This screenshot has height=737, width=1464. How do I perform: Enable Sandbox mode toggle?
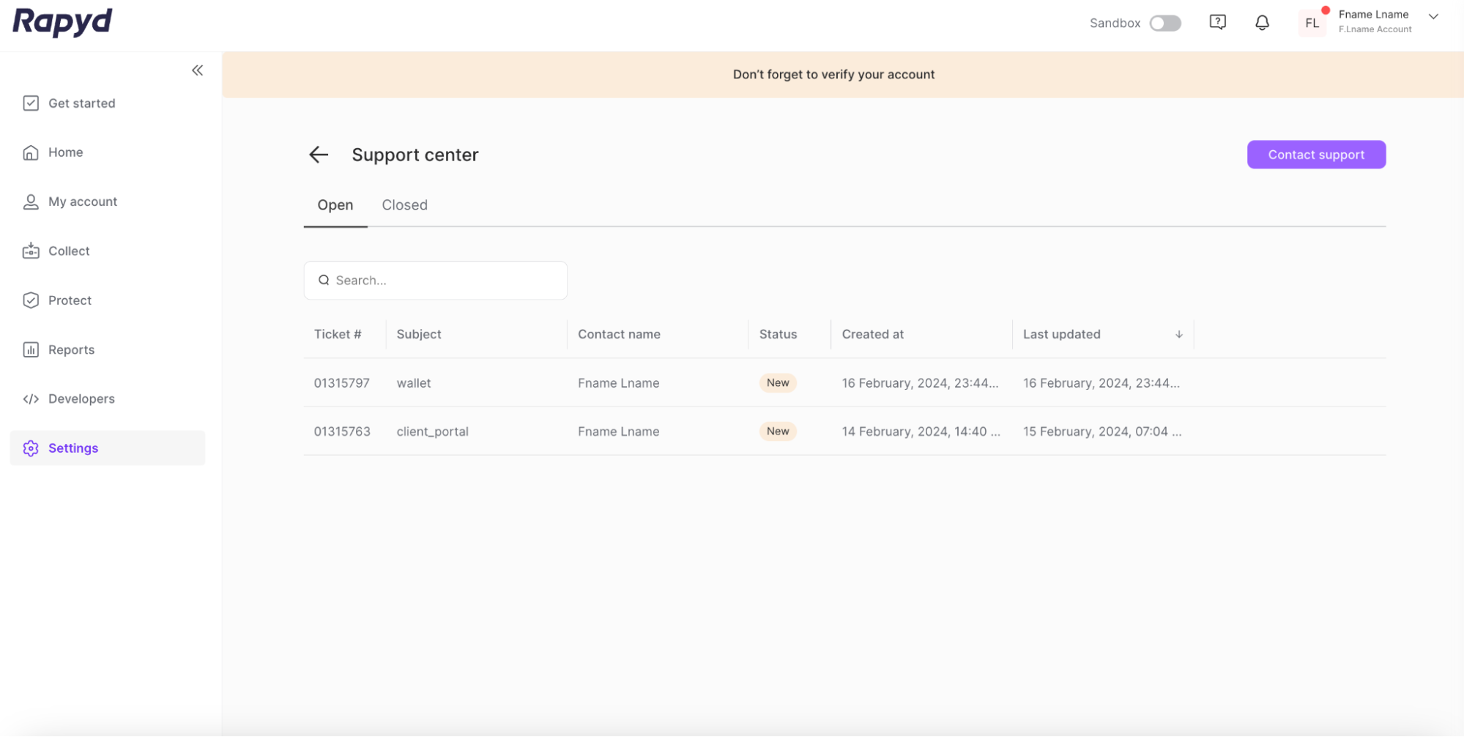[x=1165, y=23]
